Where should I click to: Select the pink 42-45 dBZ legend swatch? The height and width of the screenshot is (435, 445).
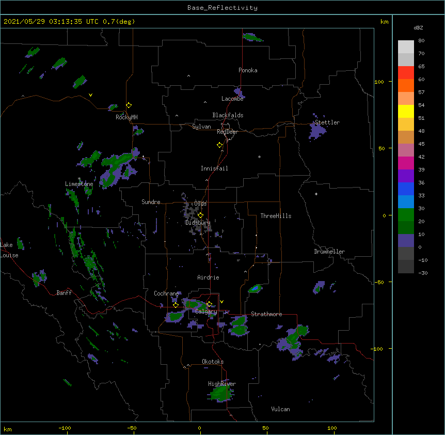pos(406,150)
